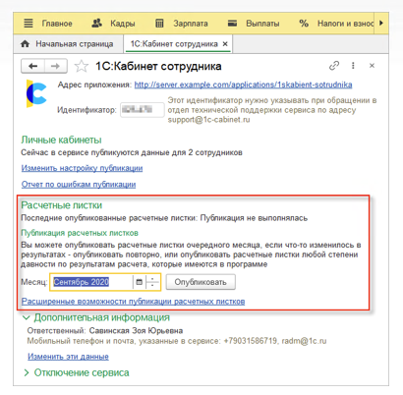Viewport: 403px width, 395px height.
Task: Click the 1С Кабинет logo image
Action: tap(36, 93)
